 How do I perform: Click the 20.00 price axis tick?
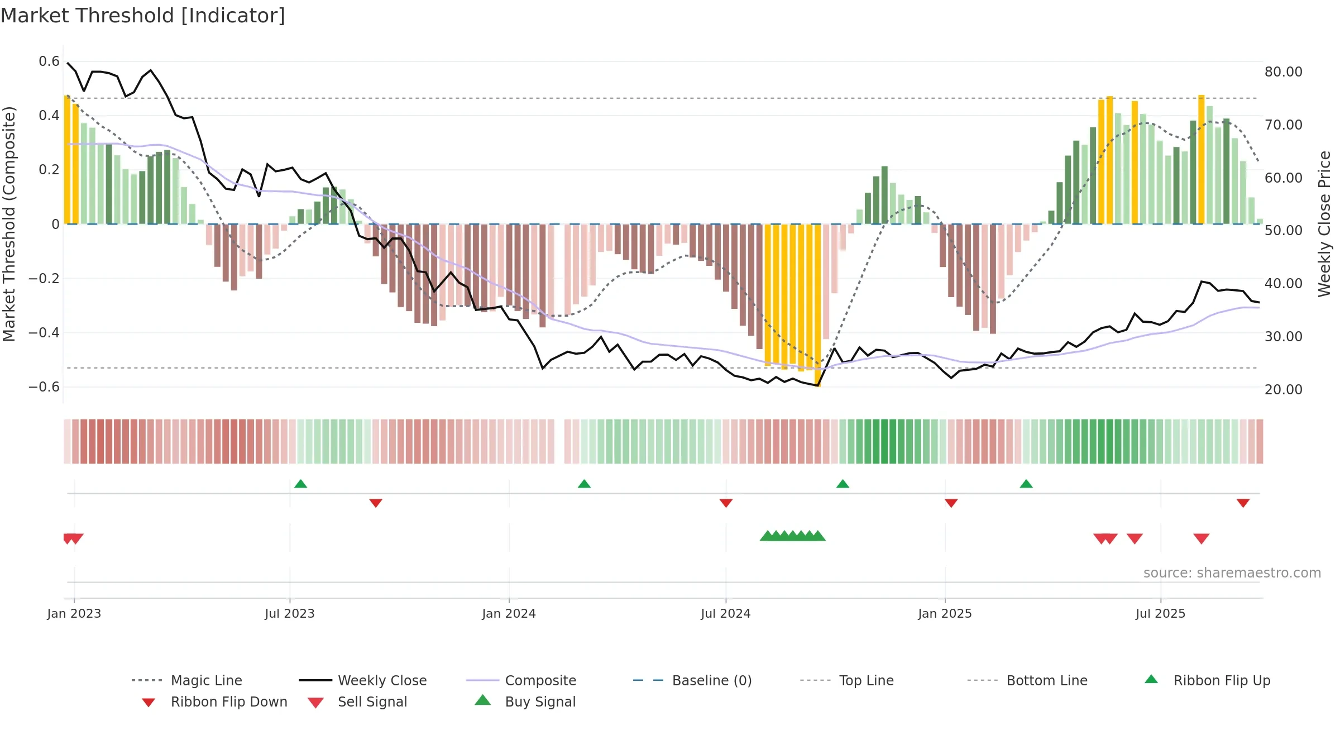1284,390
